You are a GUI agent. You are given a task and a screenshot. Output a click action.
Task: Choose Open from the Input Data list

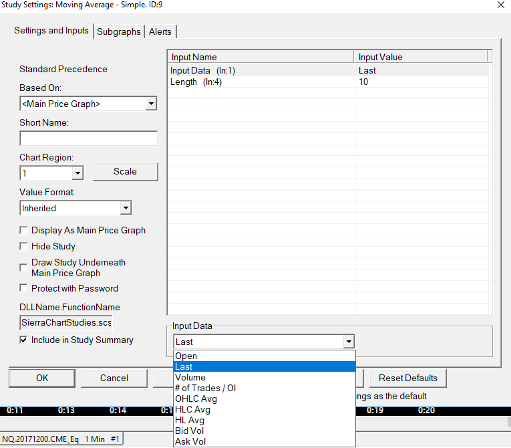pos(265,356)
